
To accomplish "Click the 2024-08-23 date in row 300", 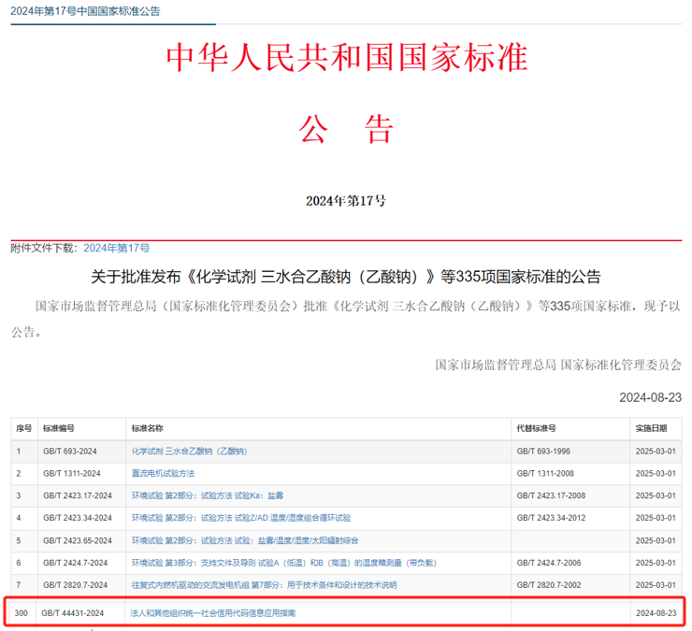I will tap(655, 612).
